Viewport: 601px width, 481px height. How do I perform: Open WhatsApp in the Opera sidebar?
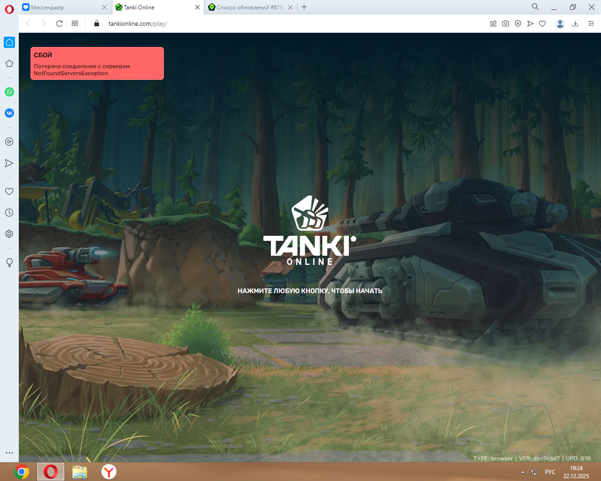[9, 92]
